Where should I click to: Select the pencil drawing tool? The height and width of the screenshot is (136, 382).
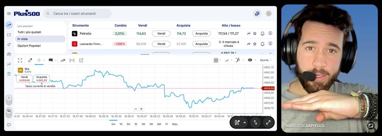pos(30,60)
